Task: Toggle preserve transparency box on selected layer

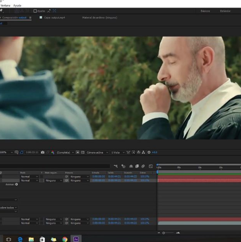Action: point(42,180)
